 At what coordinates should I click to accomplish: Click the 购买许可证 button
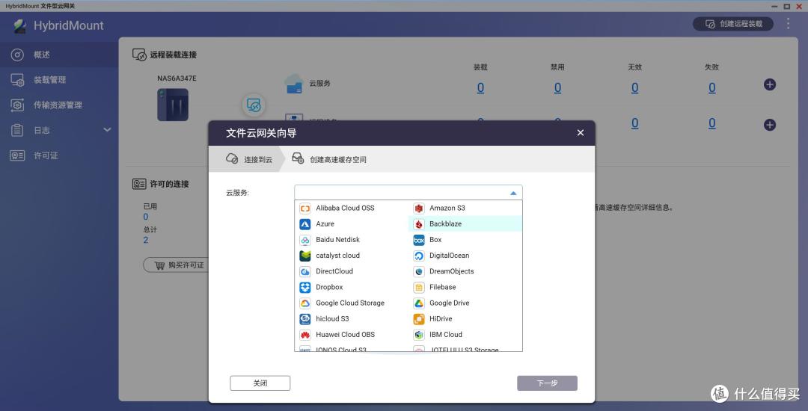click(x=176, y=265)
